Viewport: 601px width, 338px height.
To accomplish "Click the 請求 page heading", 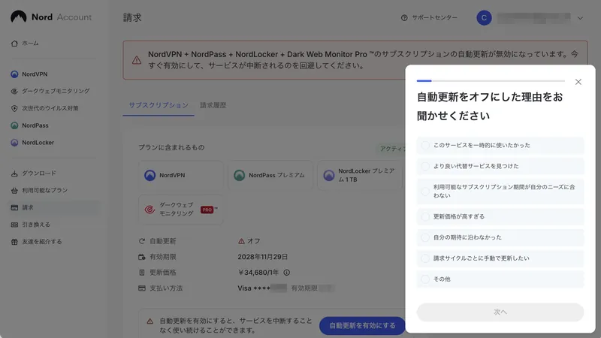I will [132, 17].
